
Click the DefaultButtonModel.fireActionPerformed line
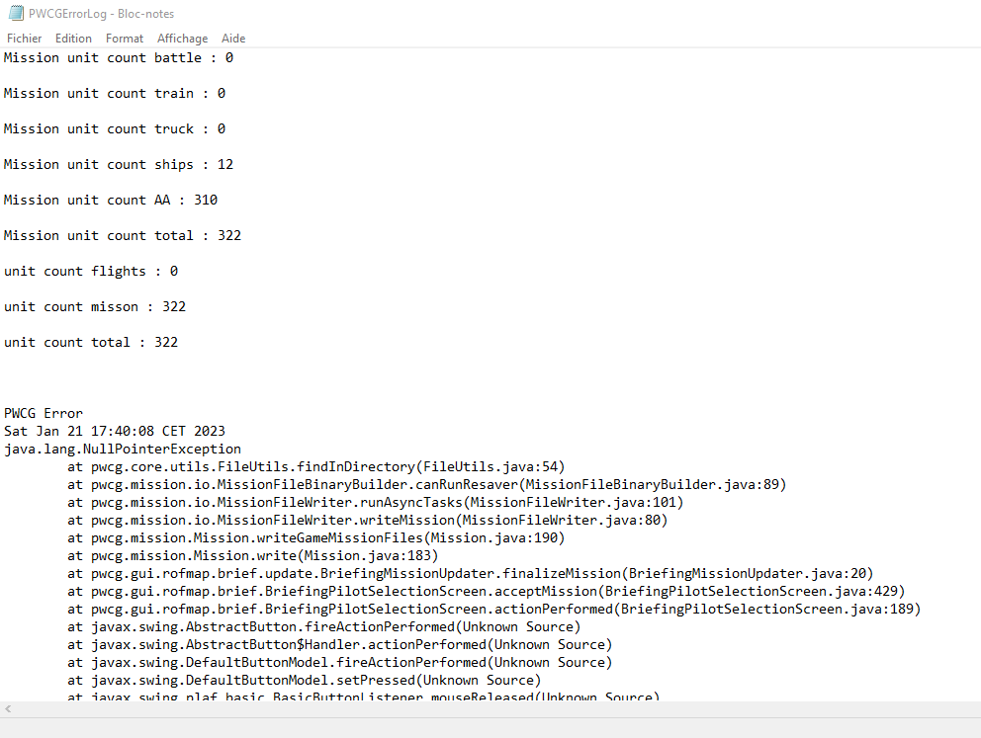[340, 662]
